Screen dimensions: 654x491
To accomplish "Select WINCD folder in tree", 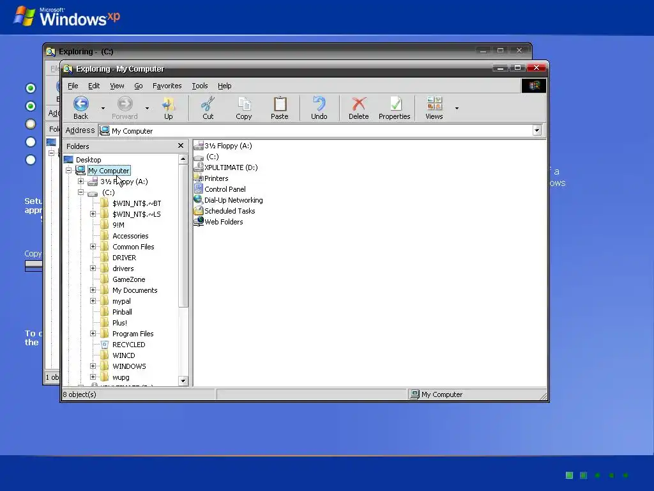I will tap(118, 355).
